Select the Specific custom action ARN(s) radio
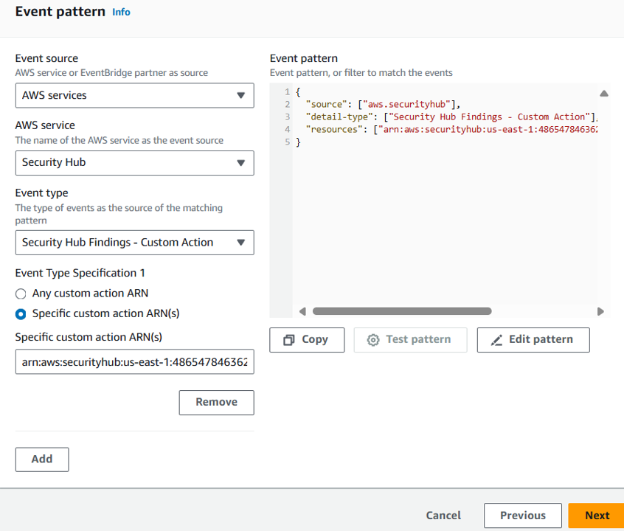The width and height of the screenshot is (624, 531). (x=21, y=314)
